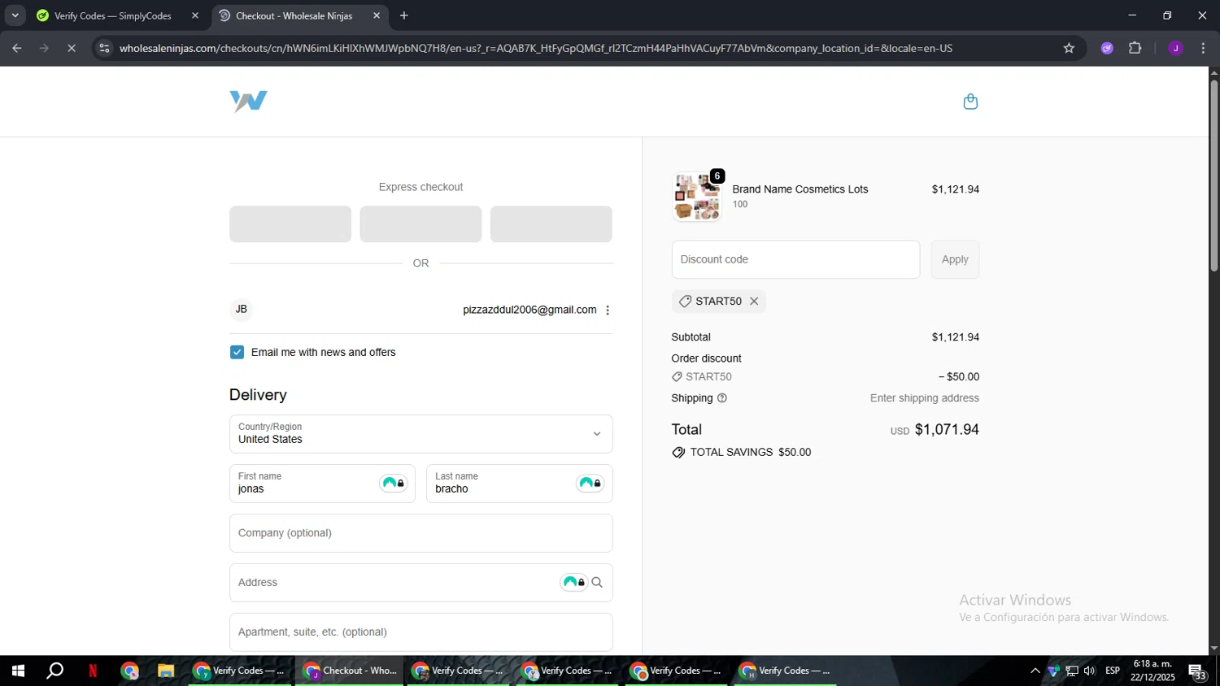Stop loading the page
This screenshot has height=686, width=1220.
click(72, 48)
